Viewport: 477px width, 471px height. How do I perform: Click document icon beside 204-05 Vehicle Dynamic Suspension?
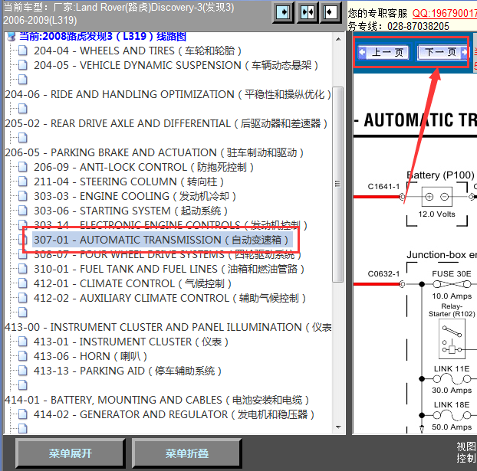23,65
